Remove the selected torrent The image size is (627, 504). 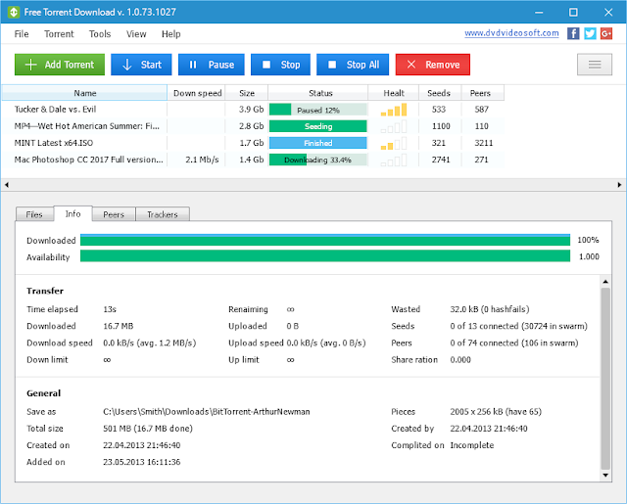point(433,65)
